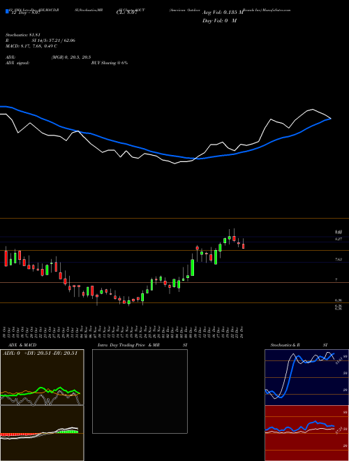Click the 'BUY Slowing @ 6%' signal text
Screen dimensions: 349x461
(x=110, y=63)
